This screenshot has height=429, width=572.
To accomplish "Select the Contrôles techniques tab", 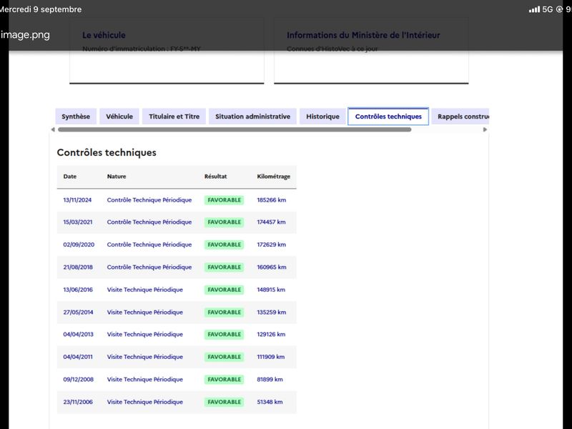I will pyautogui.click(x=388, y=117).
